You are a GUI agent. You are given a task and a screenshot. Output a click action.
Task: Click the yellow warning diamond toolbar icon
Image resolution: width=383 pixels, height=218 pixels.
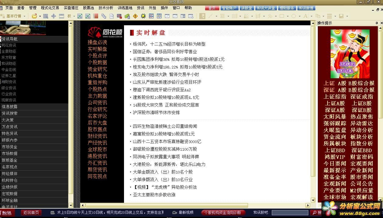pos(135,16)
